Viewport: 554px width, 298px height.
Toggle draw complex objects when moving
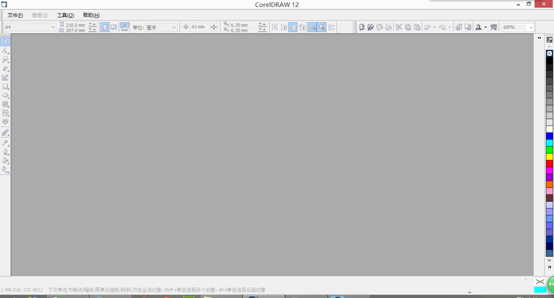pos(312,27)
